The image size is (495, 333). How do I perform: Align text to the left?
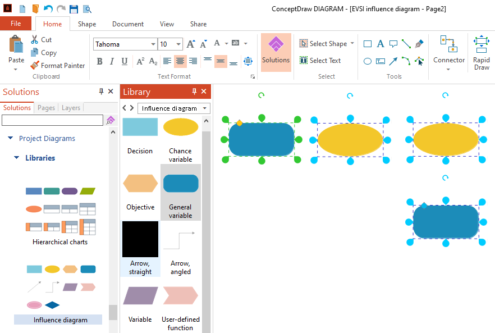(167, 61)
